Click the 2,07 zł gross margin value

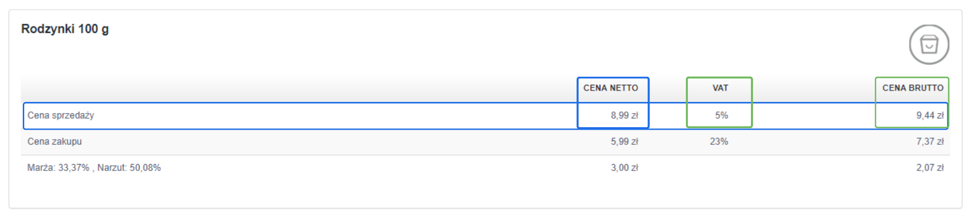[x=930, y=168]
